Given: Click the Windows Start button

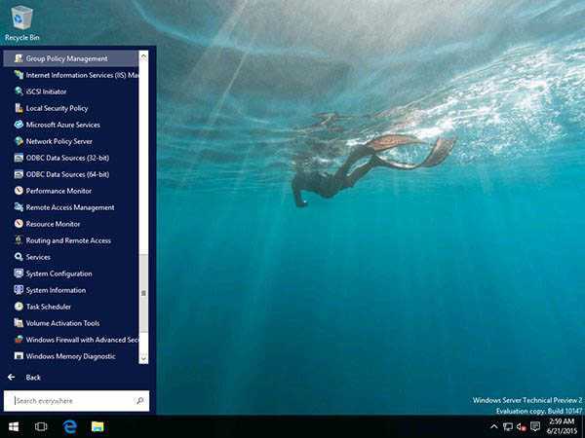Looking at the screenshot, I should coord(14,426).
